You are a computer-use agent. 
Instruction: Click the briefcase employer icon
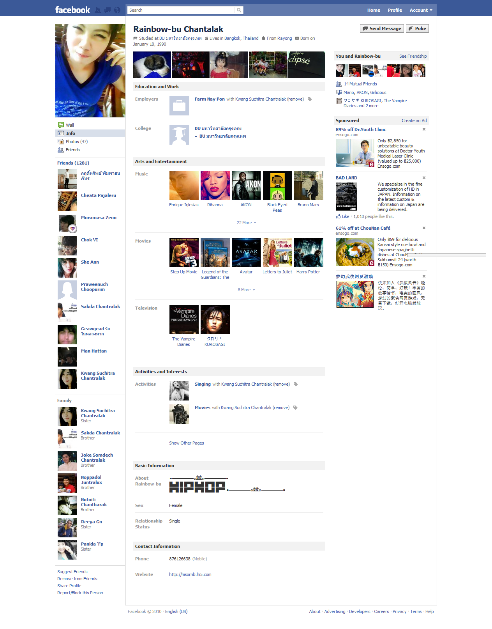tap(179, 106)
